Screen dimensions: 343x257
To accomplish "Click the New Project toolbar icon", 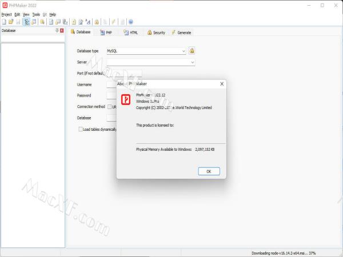I will (x=4, y=22).
